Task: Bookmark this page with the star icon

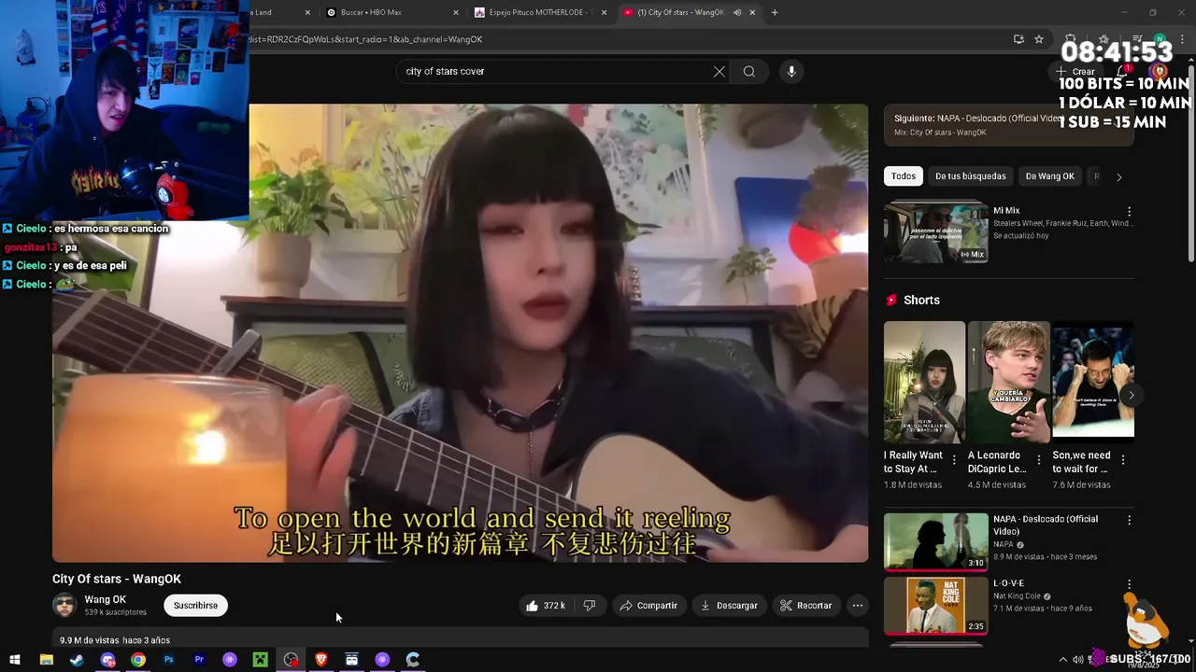Action: (1039, 39)
